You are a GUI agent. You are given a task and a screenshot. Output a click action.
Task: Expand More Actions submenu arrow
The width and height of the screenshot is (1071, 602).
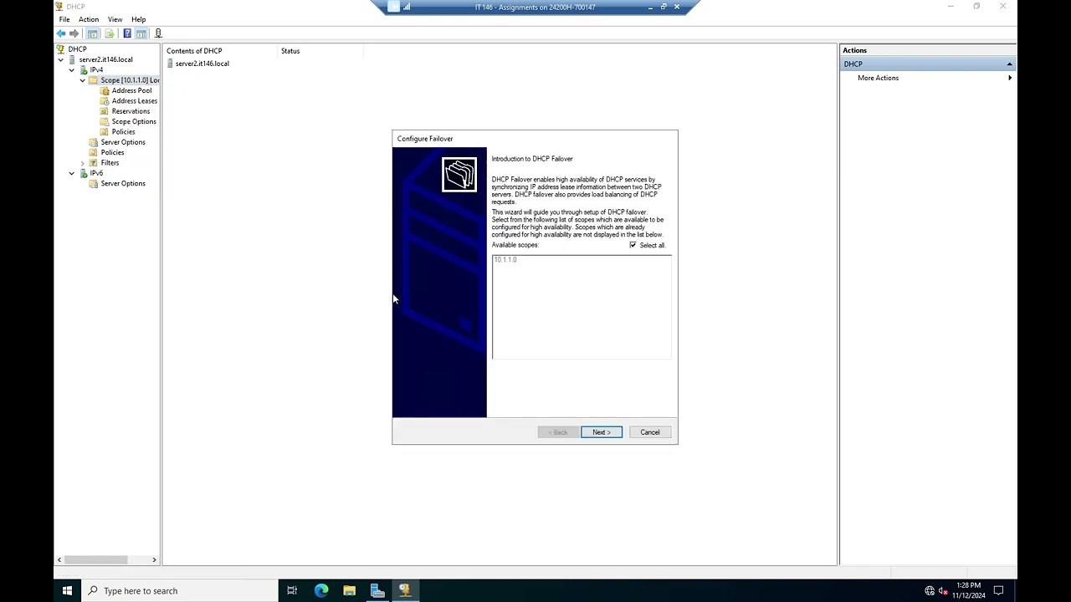point(1010,78)
